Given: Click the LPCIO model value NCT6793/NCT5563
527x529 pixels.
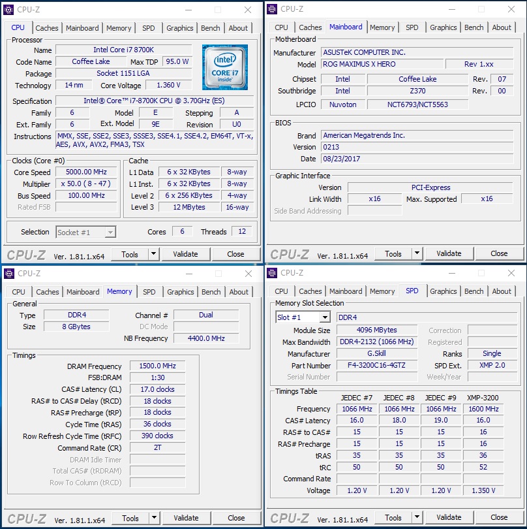Looking at the screenshot, I should pyautogui.click(x=417, y=104).
